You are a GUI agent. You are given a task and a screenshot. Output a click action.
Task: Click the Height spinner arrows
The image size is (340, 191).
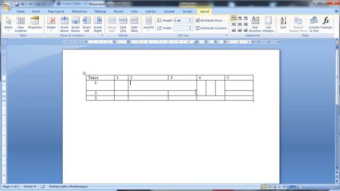[x=190, y=20]
